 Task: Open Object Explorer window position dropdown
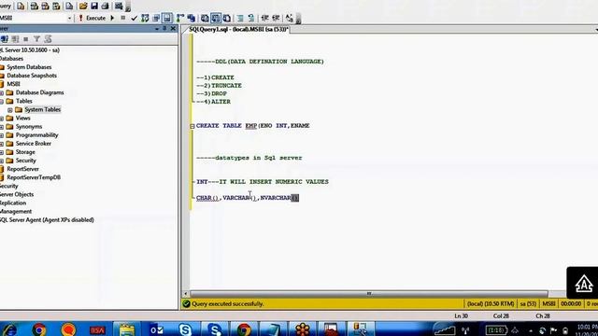(157, 29)
